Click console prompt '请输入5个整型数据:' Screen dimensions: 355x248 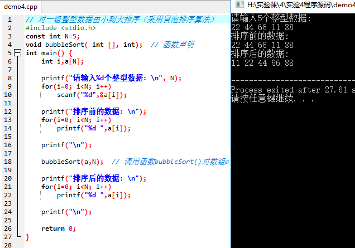pos(271,18)
